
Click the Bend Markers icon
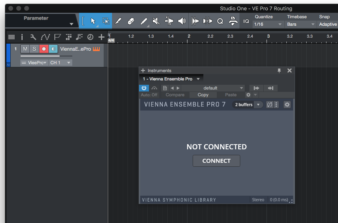pyautogui.click(x=208, y=21)
